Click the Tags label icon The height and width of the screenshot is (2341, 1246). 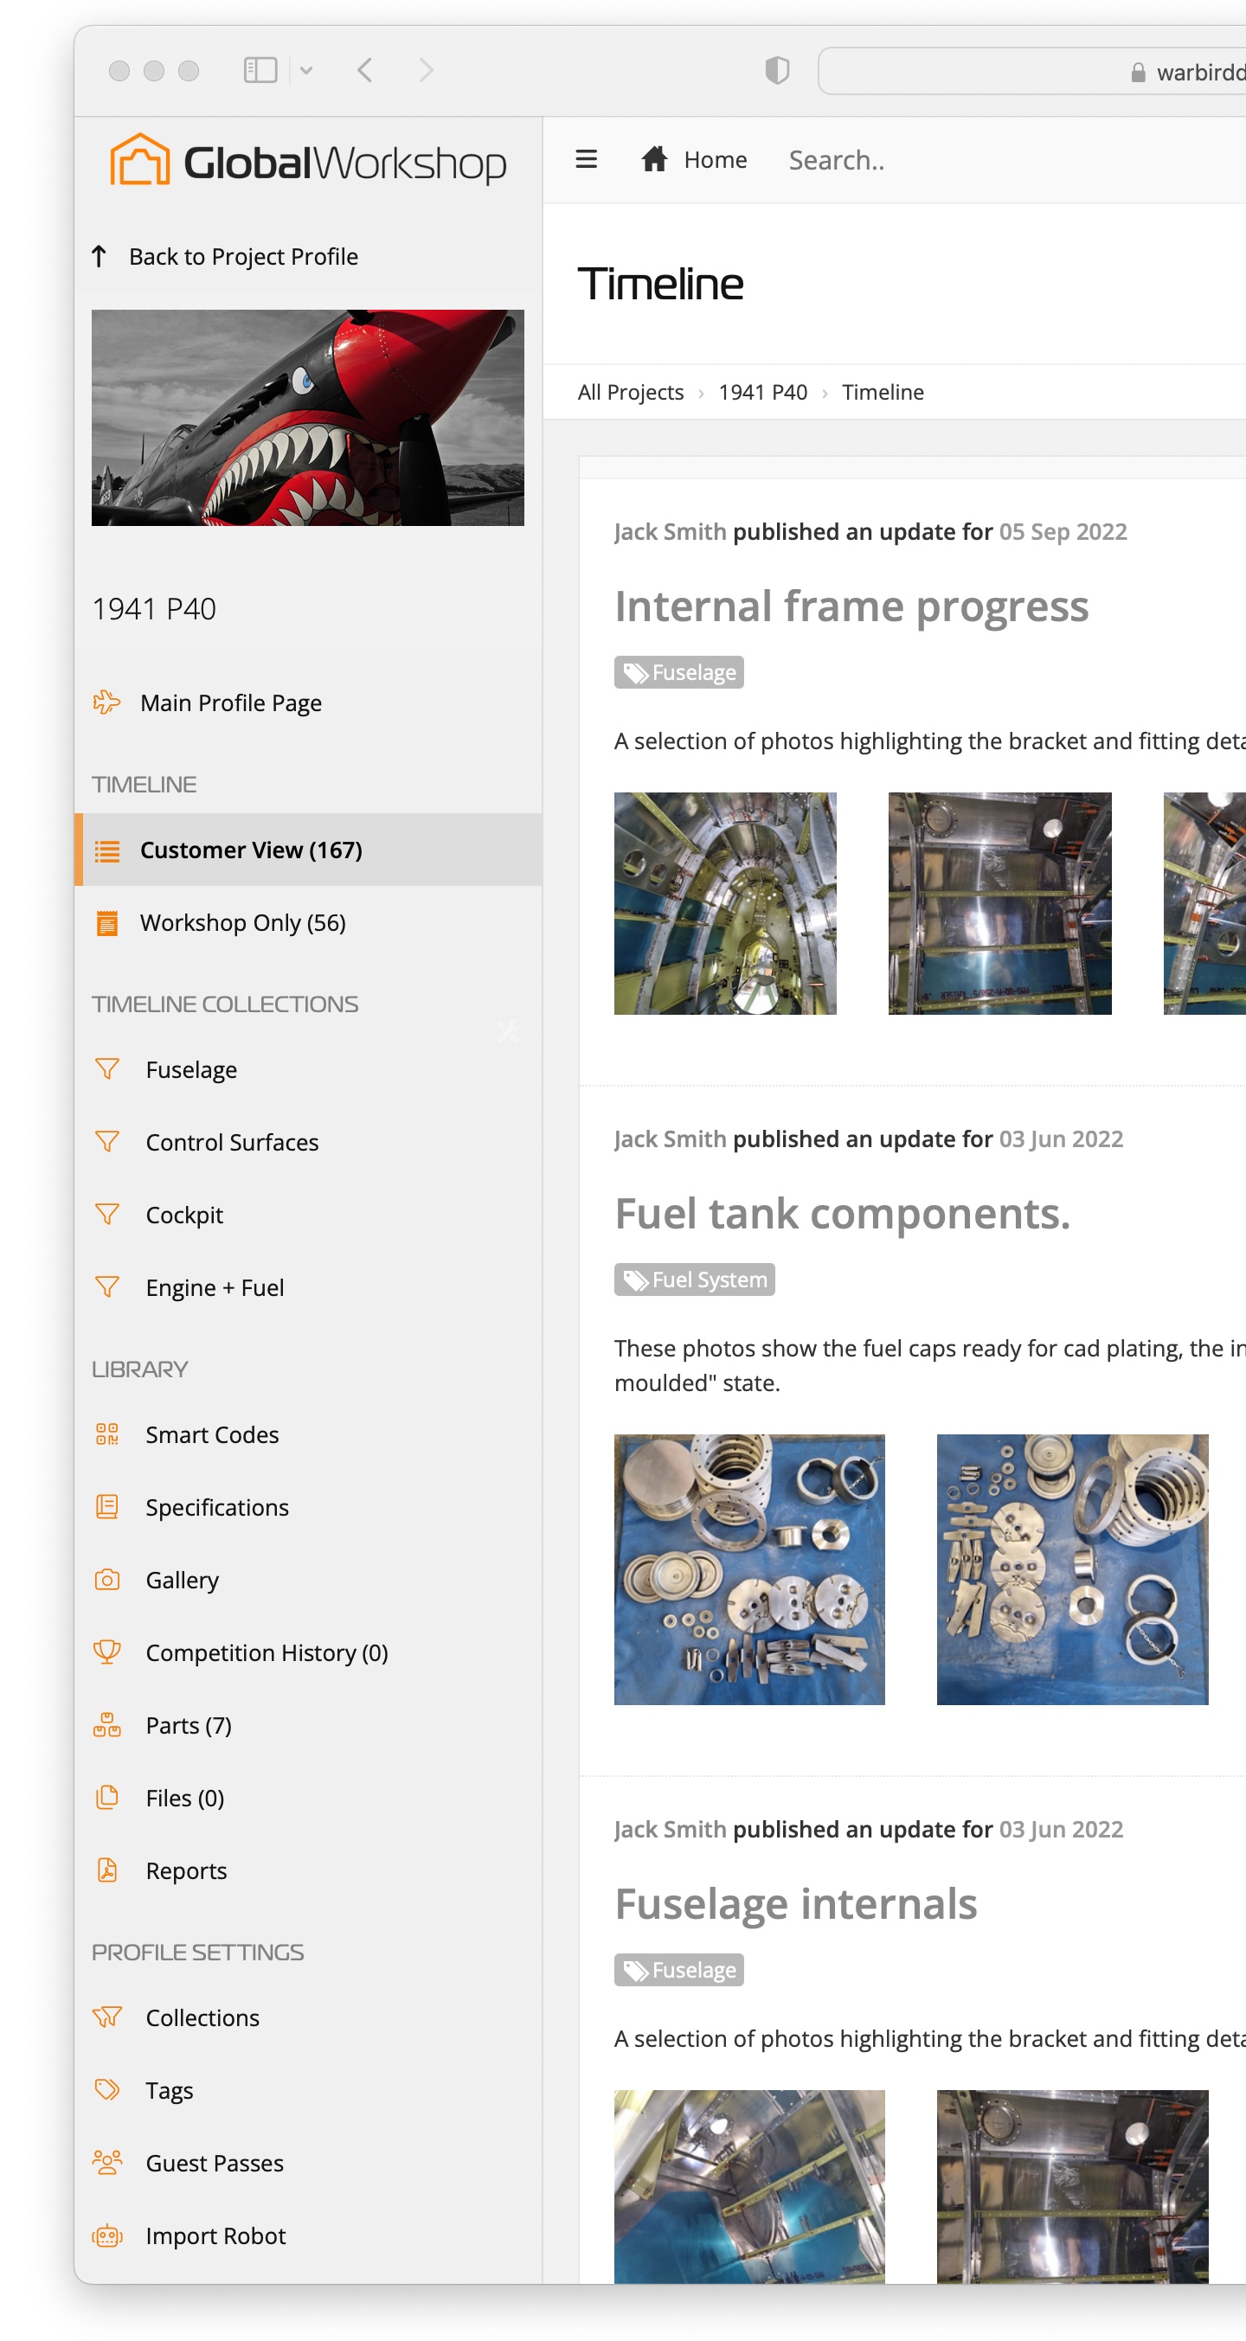click(x=107, y=2090)
